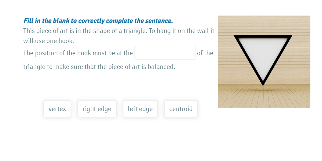
Task: Click the text "will use one hook."
Action: [49, 41]
